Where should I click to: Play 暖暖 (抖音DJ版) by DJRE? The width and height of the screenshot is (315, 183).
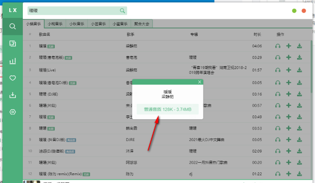278,140
